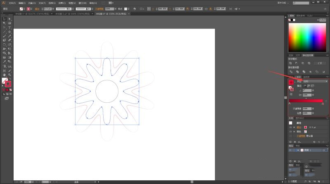The height and width of the screenshot is (184, 330).
Task: Select the Pencil tool
Action: click(9, 36)
